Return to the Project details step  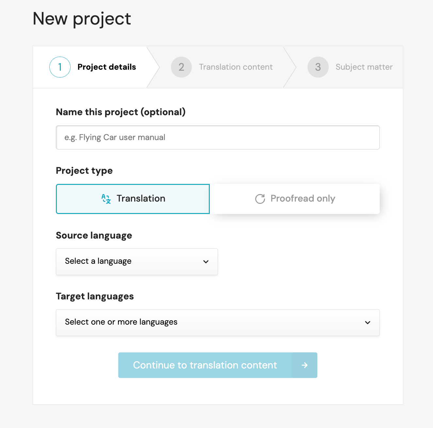point(107,67)
